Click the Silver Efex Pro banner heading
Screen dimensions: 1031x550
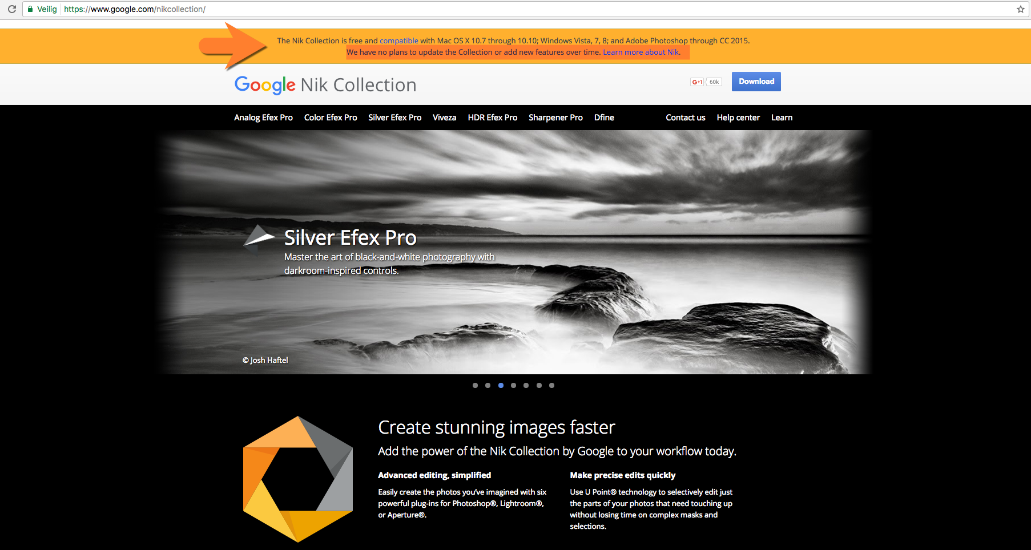tap(351, 237)
